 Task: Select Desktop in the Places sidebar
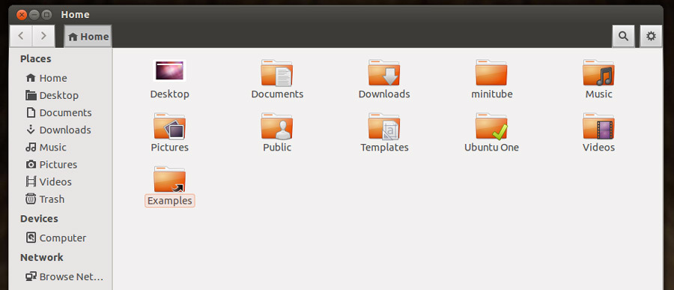point(61,95)
